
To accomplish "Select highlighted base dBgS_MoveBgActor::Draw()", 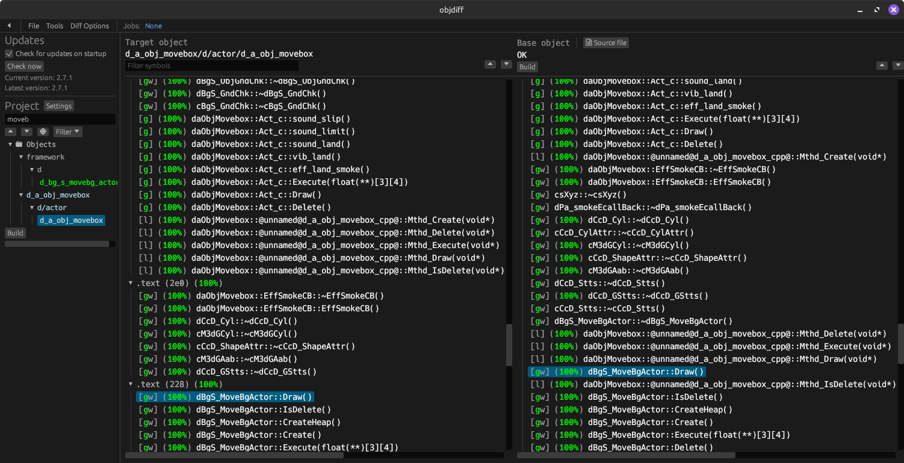I will pos(617,371).
